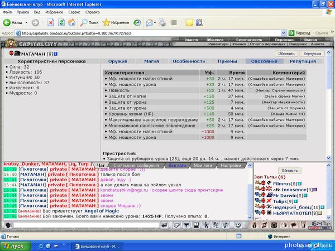Open the Поединки link
335x251 pixels.
pyautogui.click(x=298, y=44)
